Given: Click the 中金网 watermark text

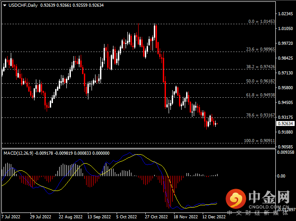Looking at the screenshot, I should click(x=268, y=197).
